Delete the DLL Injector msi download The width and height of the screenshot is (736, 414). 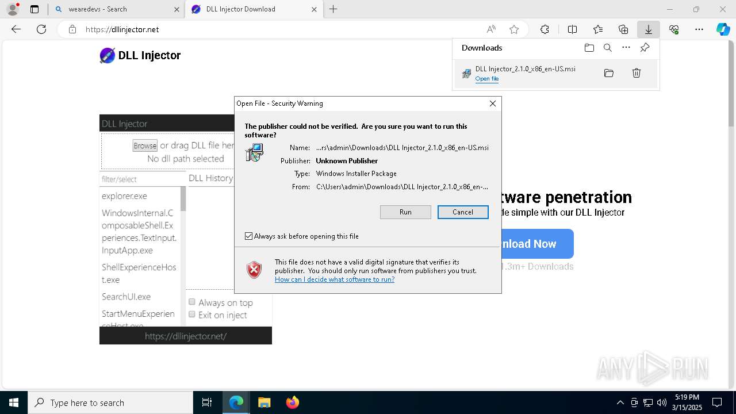pyautogui.click(x=637, y=73)
